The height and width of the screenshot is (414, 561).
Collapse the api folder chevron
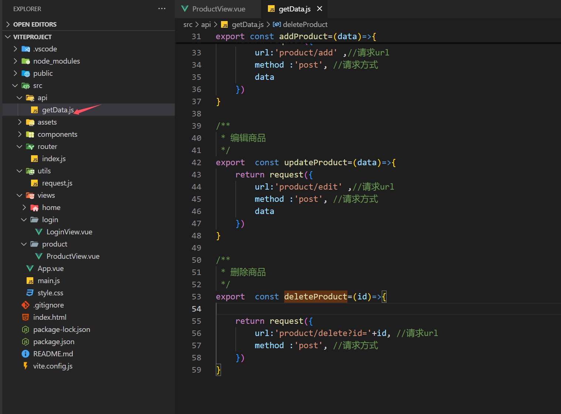pos(20,98)
